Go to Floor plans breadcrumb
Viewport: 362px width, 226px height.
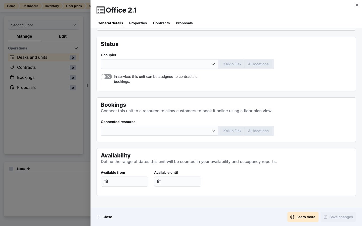tap(74, 6)
